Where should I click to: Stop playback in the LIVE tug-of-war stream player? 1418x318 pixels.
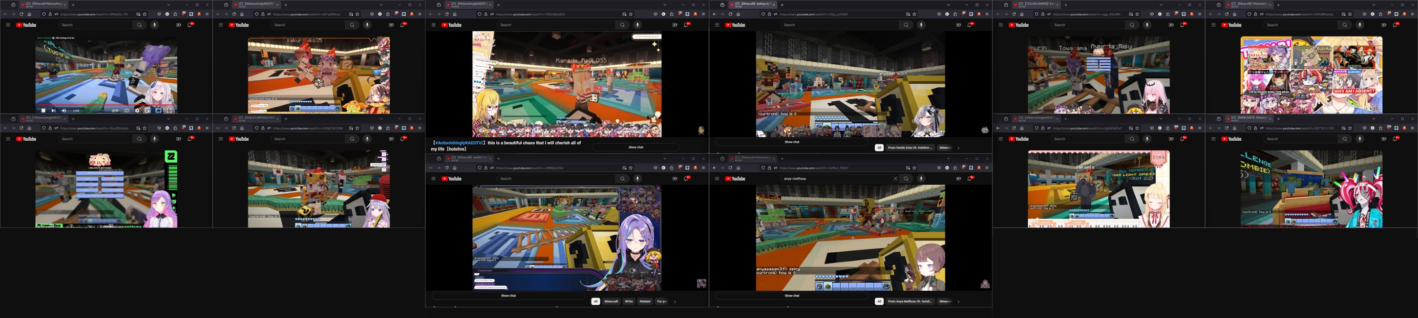(43, 111)
